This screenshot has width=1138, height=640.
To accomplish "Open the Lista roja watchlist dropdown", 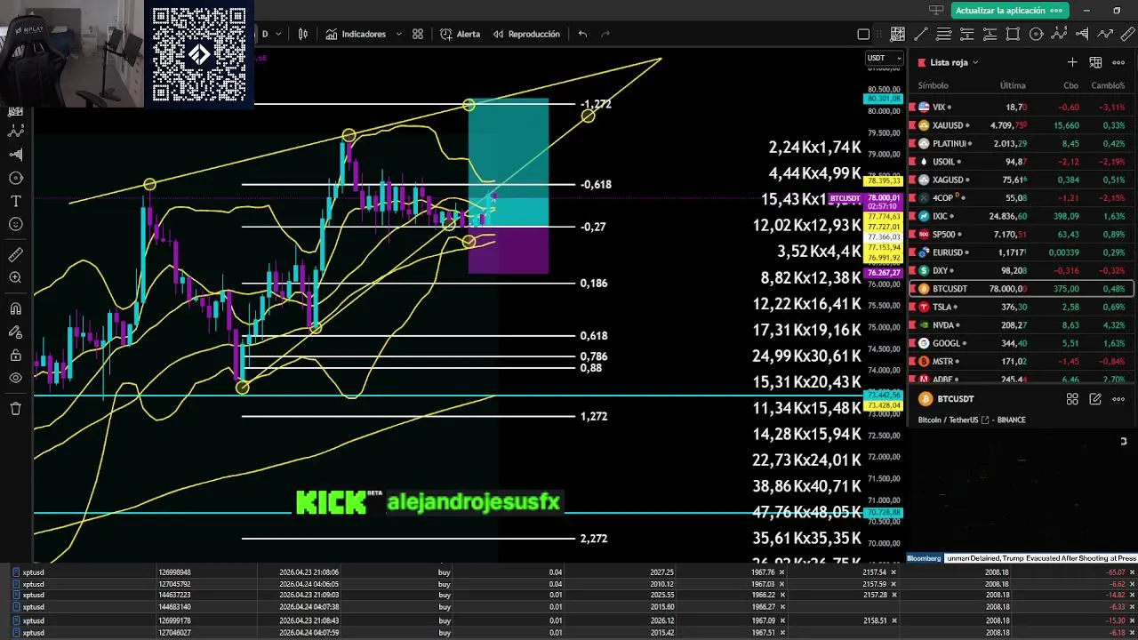I will tap(954, 62).
